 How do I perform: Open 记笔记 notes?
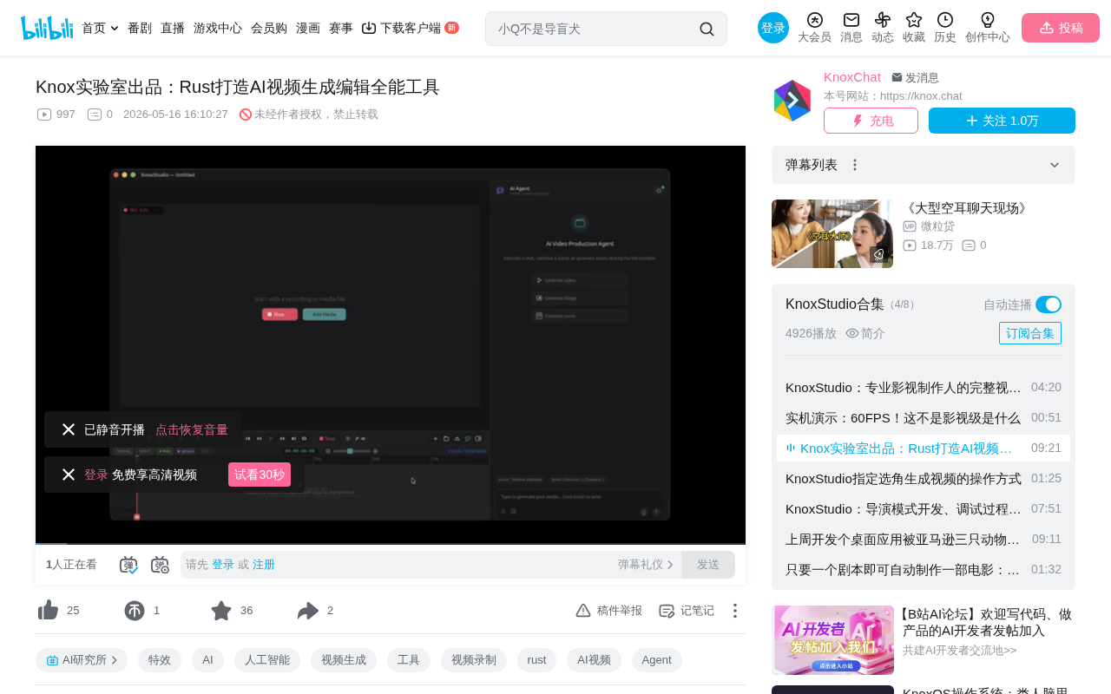click(x=687, y=611)
